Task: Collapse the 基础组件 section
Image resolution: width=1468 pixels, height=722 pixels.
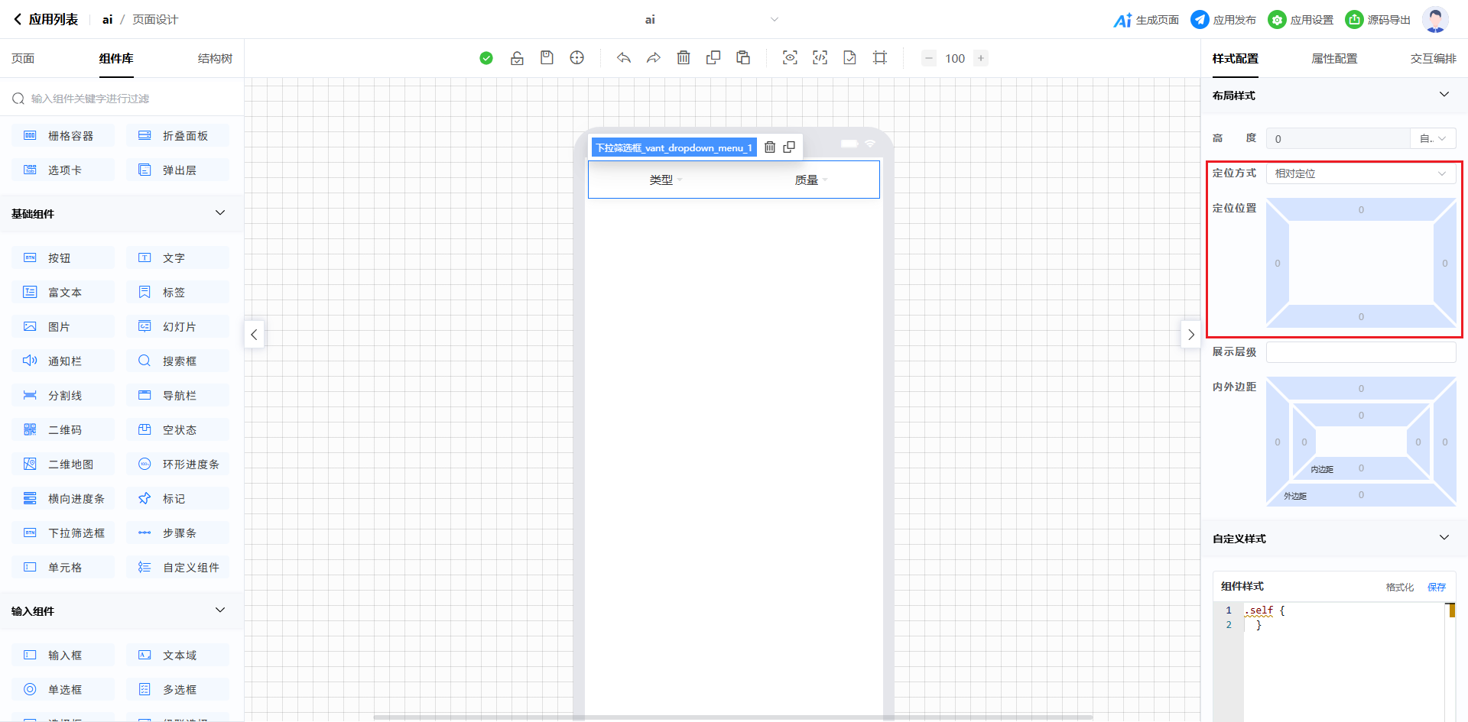Action: pos(220,213)
